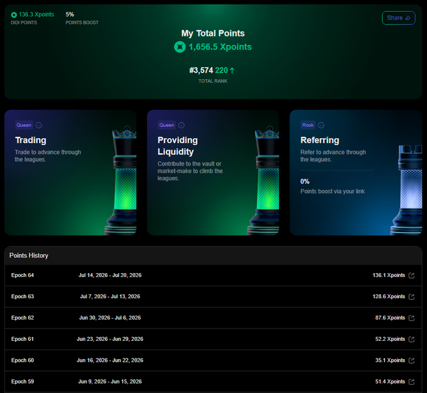Click the 52.2 Xpoints value
Screen dimensions: 427x393
pyautogui.click(x=390, y=339)
